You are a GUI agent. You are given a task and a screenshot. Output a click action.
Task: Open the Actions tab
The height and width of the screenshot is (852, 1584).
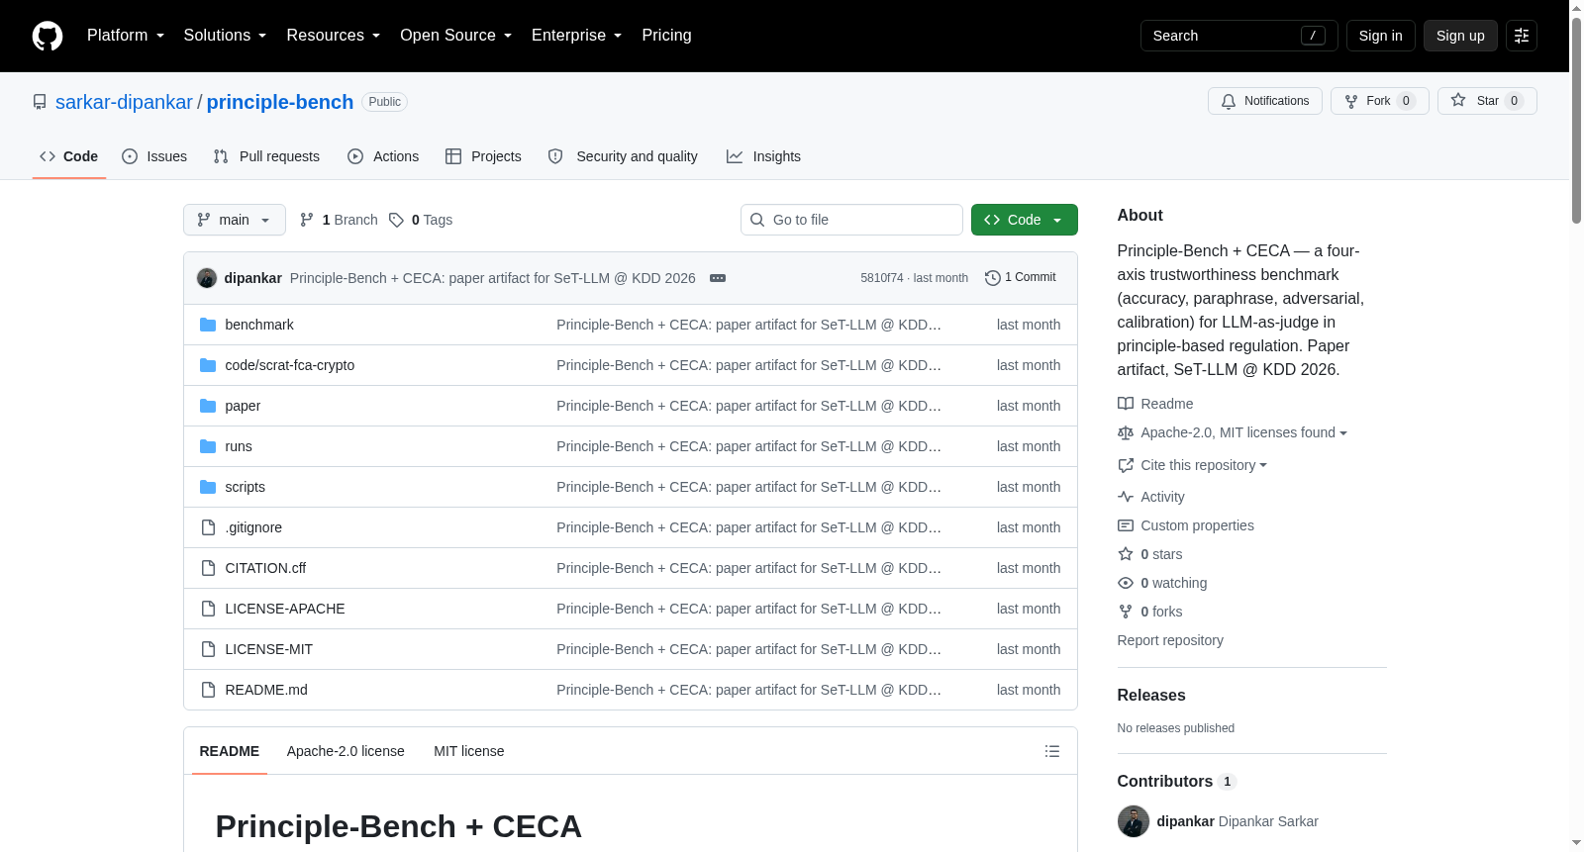(383, 156)
